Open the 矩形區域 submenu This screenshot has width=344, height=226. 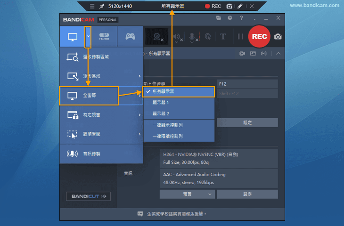tap(101, 76)
